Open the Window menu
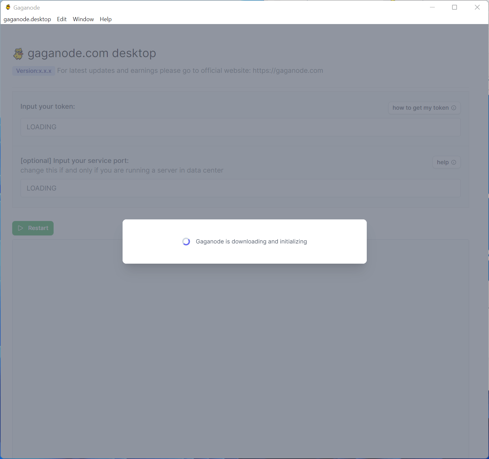The width and height of the screenshot is (489, 459). pyautogui.click(x=83, y=19)
